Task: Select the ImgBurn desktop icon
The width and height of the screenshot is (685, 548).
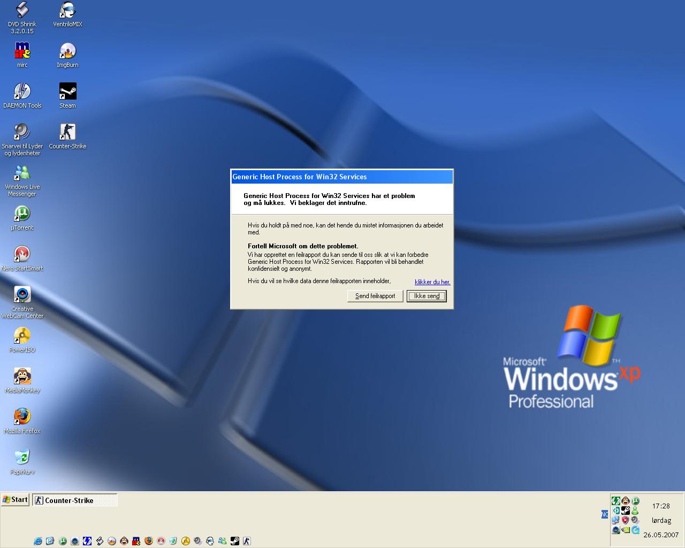Action: [x=67, y=51]
